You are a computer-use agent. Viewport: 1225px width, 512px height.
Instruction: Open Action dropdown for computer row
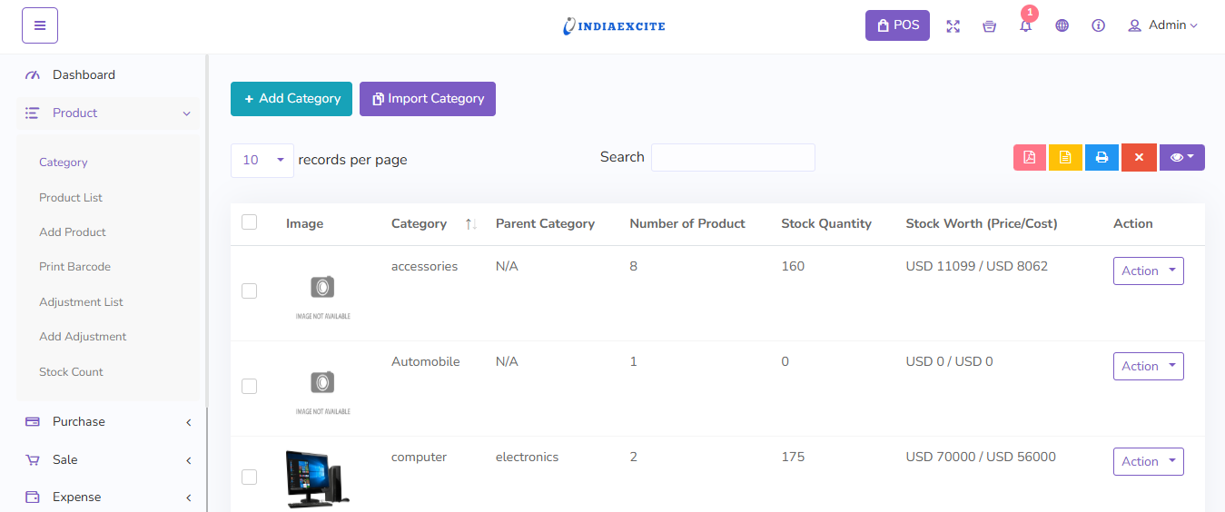[1148, 461]
